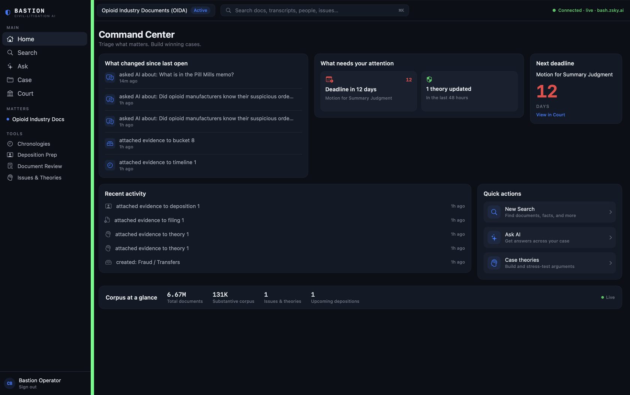Click the Live indicator in corpus bar
630x395 pixels.
(608, 297)
